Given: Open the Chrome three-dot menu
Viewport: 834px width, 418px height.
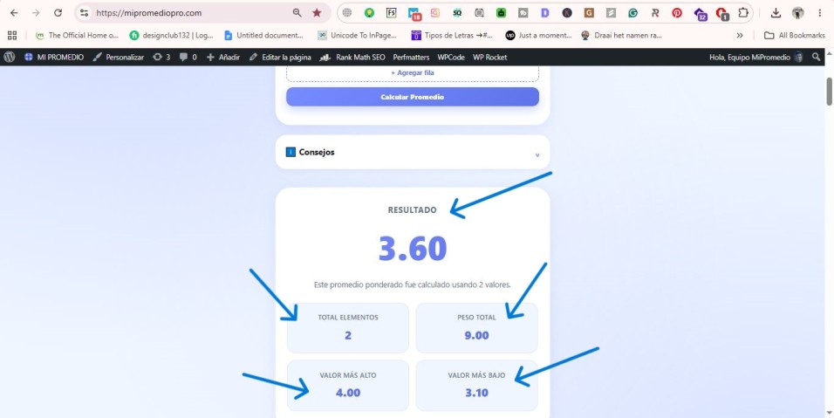Looking at the screenshot, I should (x=820, y=13).
